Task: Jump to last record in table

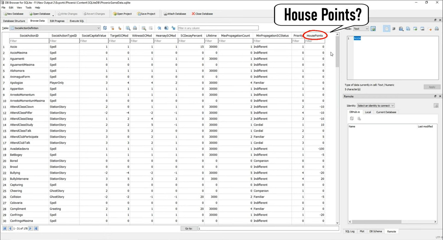Action: pos(36,228)
